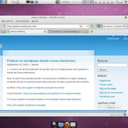
Task: Open the RSS de los comentarios link
Action: tap(111, 92)
